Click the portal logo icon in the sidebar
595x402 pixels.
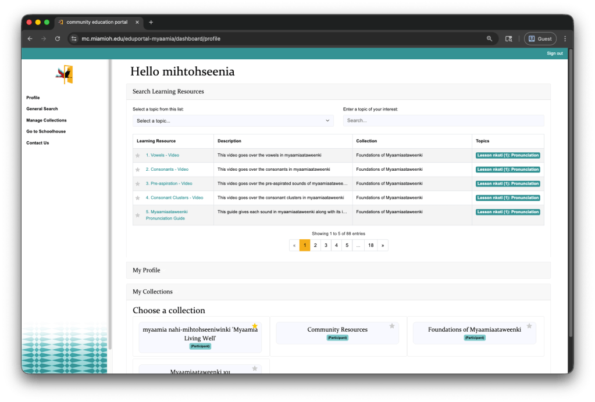click(64, 74)
